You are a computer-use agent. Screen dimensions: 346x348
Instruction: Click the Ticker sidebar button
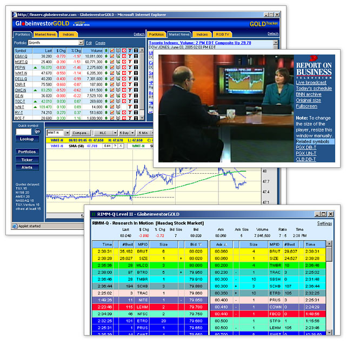(27, 160)
